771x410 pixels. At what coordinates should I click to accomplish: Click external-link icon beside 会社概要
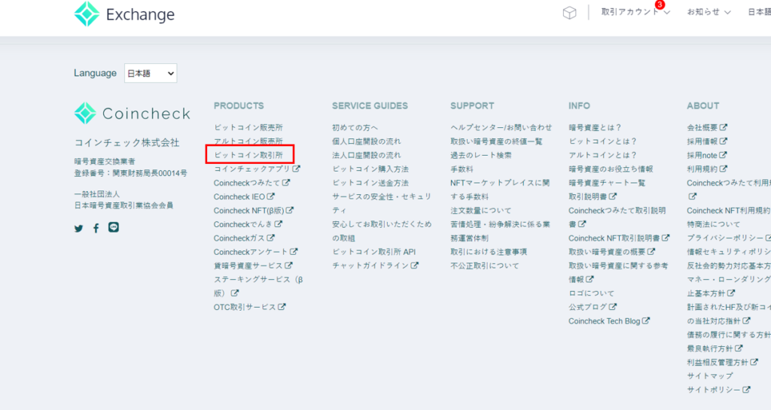(x=724, y=127)
